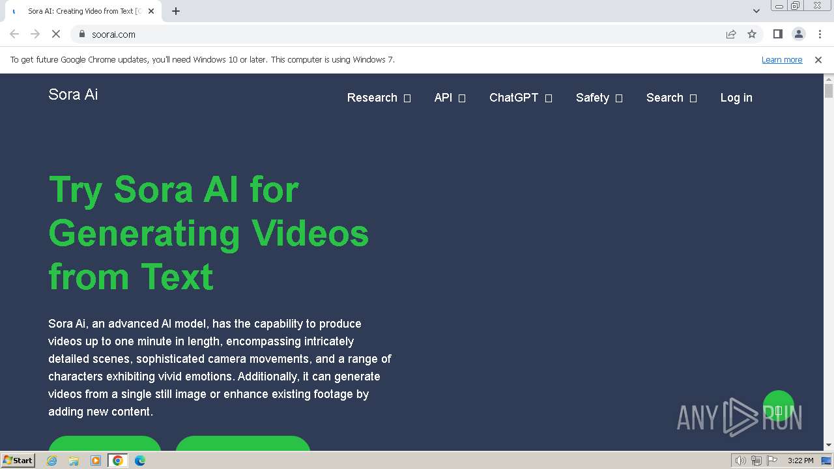Click the Log in link
The width and height of the screenshot is (834, 469).
coord(736,98)
